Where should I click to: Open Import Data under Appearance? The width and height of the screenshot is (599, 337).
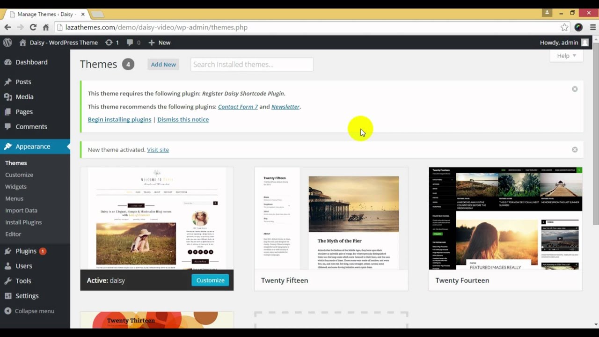(x=21, y=210)
